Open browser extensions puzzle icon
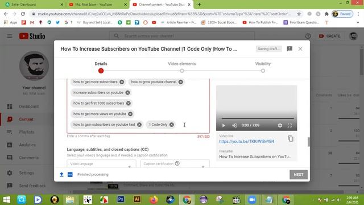 [326, 14]
